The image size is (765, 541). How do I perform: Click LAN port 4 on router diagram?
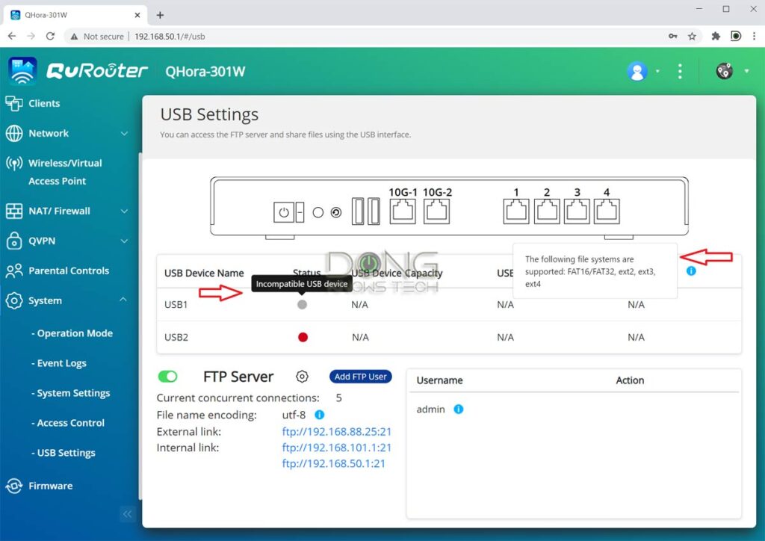[607, 211]
